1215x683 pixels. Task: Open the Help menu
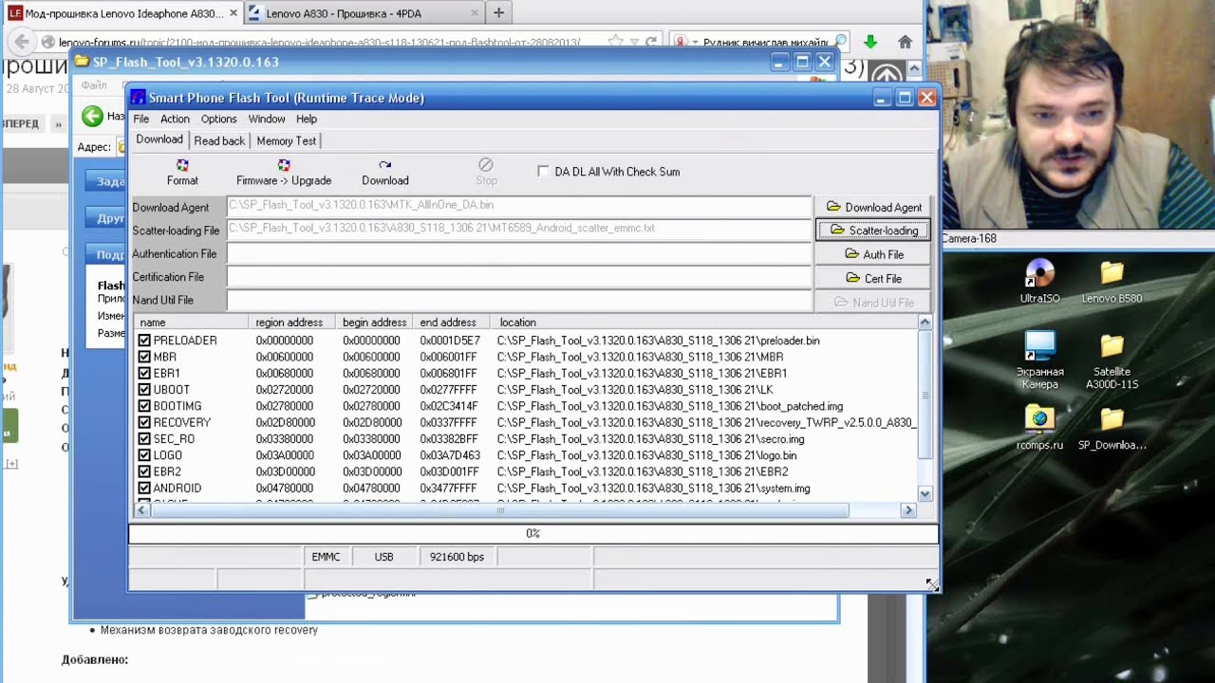pos(306,119)
